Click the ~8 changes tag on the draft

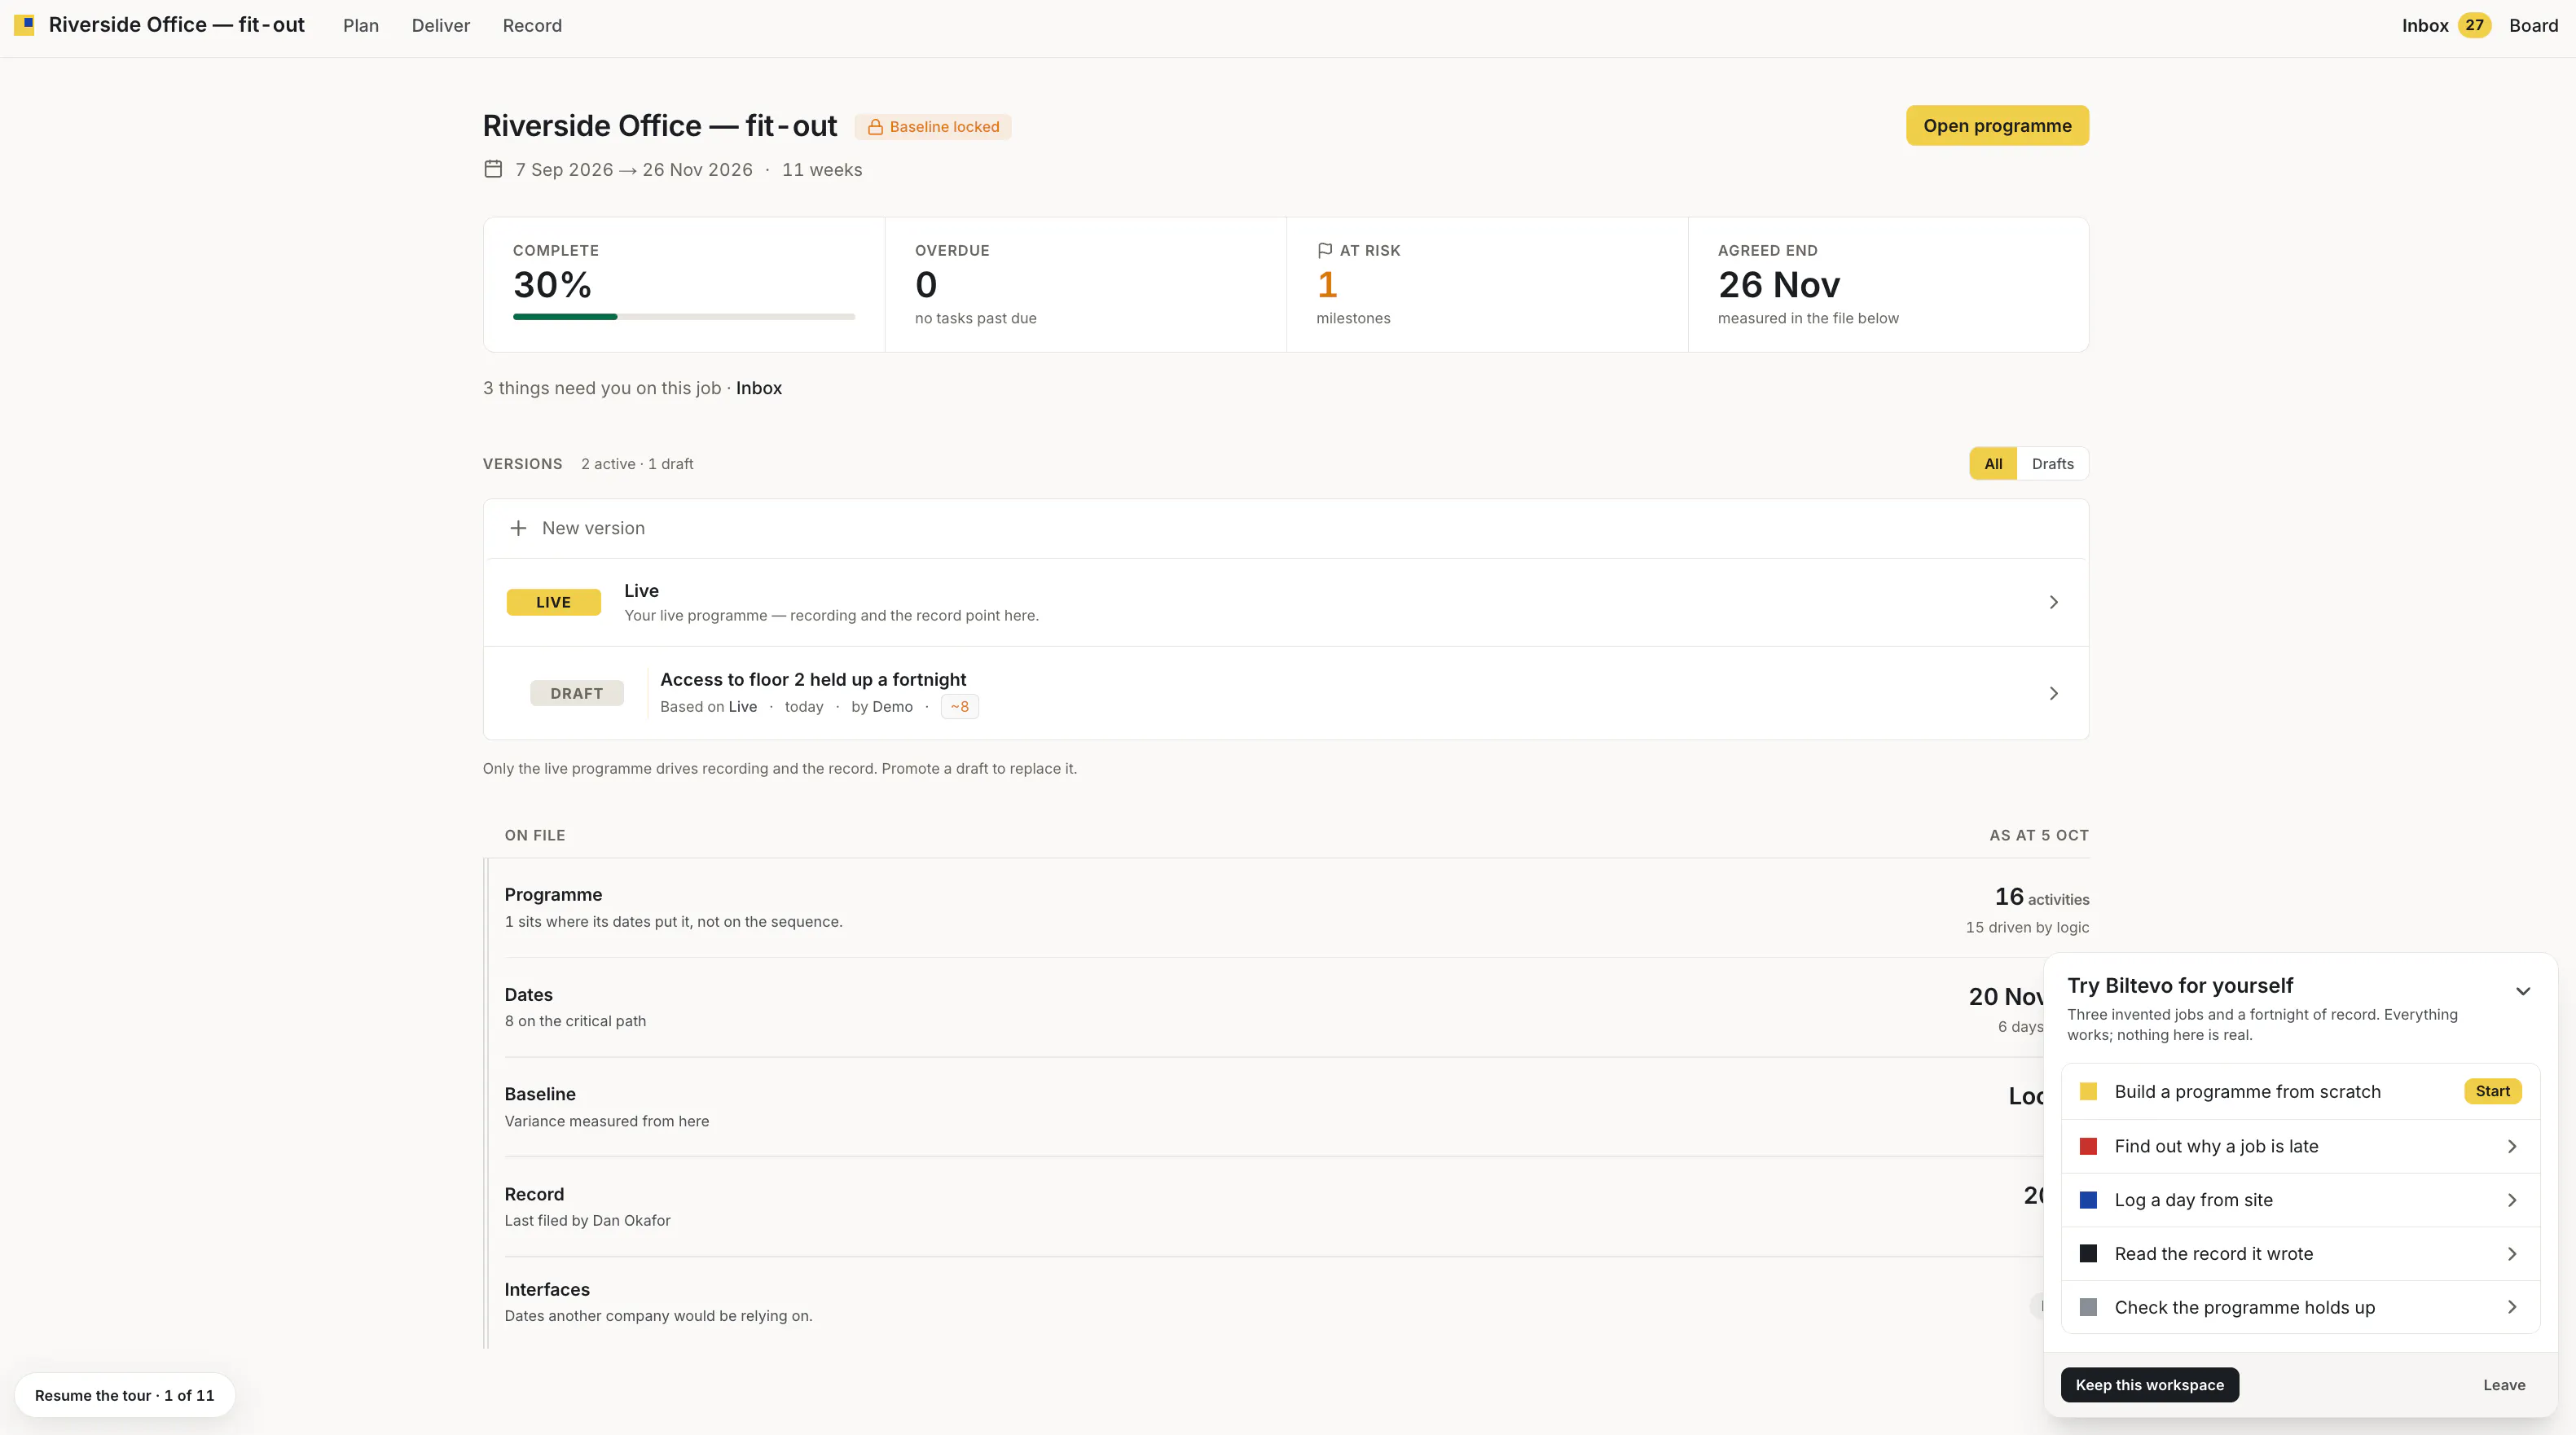(x=959, y=707)
